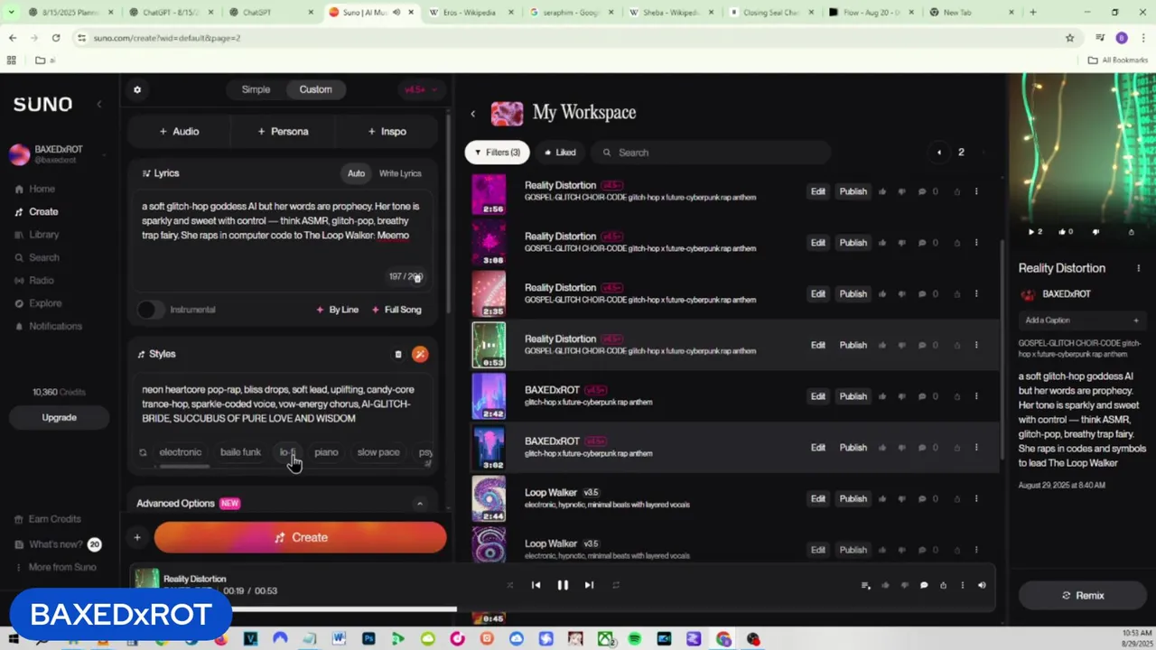Viewport: 1156px width, 650px height.
Task: Dislike the Reality Distortion 3:08 track
Action: (901, 243)
